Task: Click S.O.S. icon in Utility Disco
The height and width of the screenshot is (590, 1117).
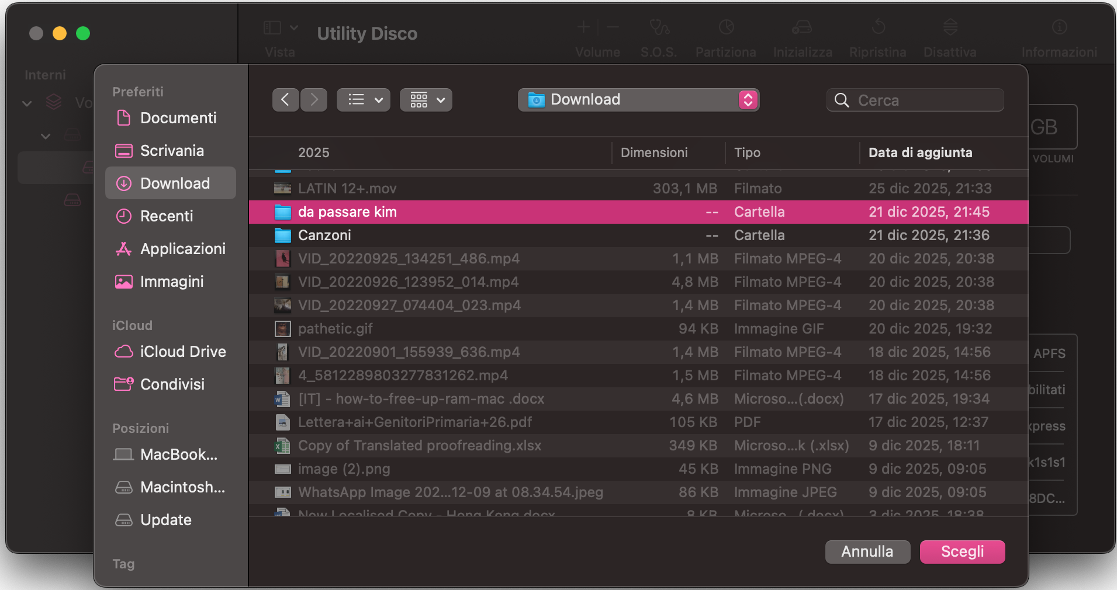Action: tap(659, 27)
